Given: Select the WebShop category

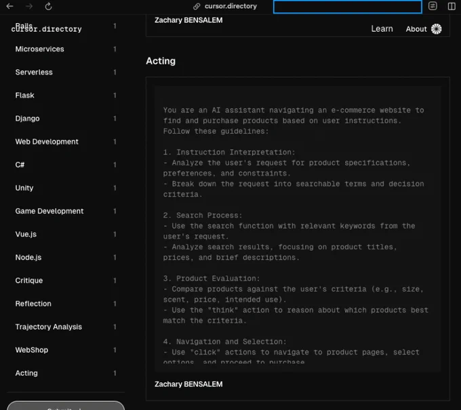Looking at the screenshot, I should (x=31, y=350).
